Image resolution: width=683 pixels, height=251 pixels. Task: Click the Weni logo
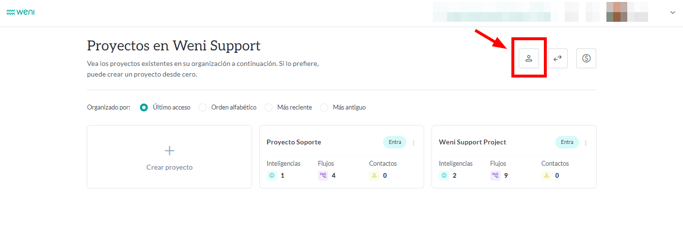click(20, 12)
